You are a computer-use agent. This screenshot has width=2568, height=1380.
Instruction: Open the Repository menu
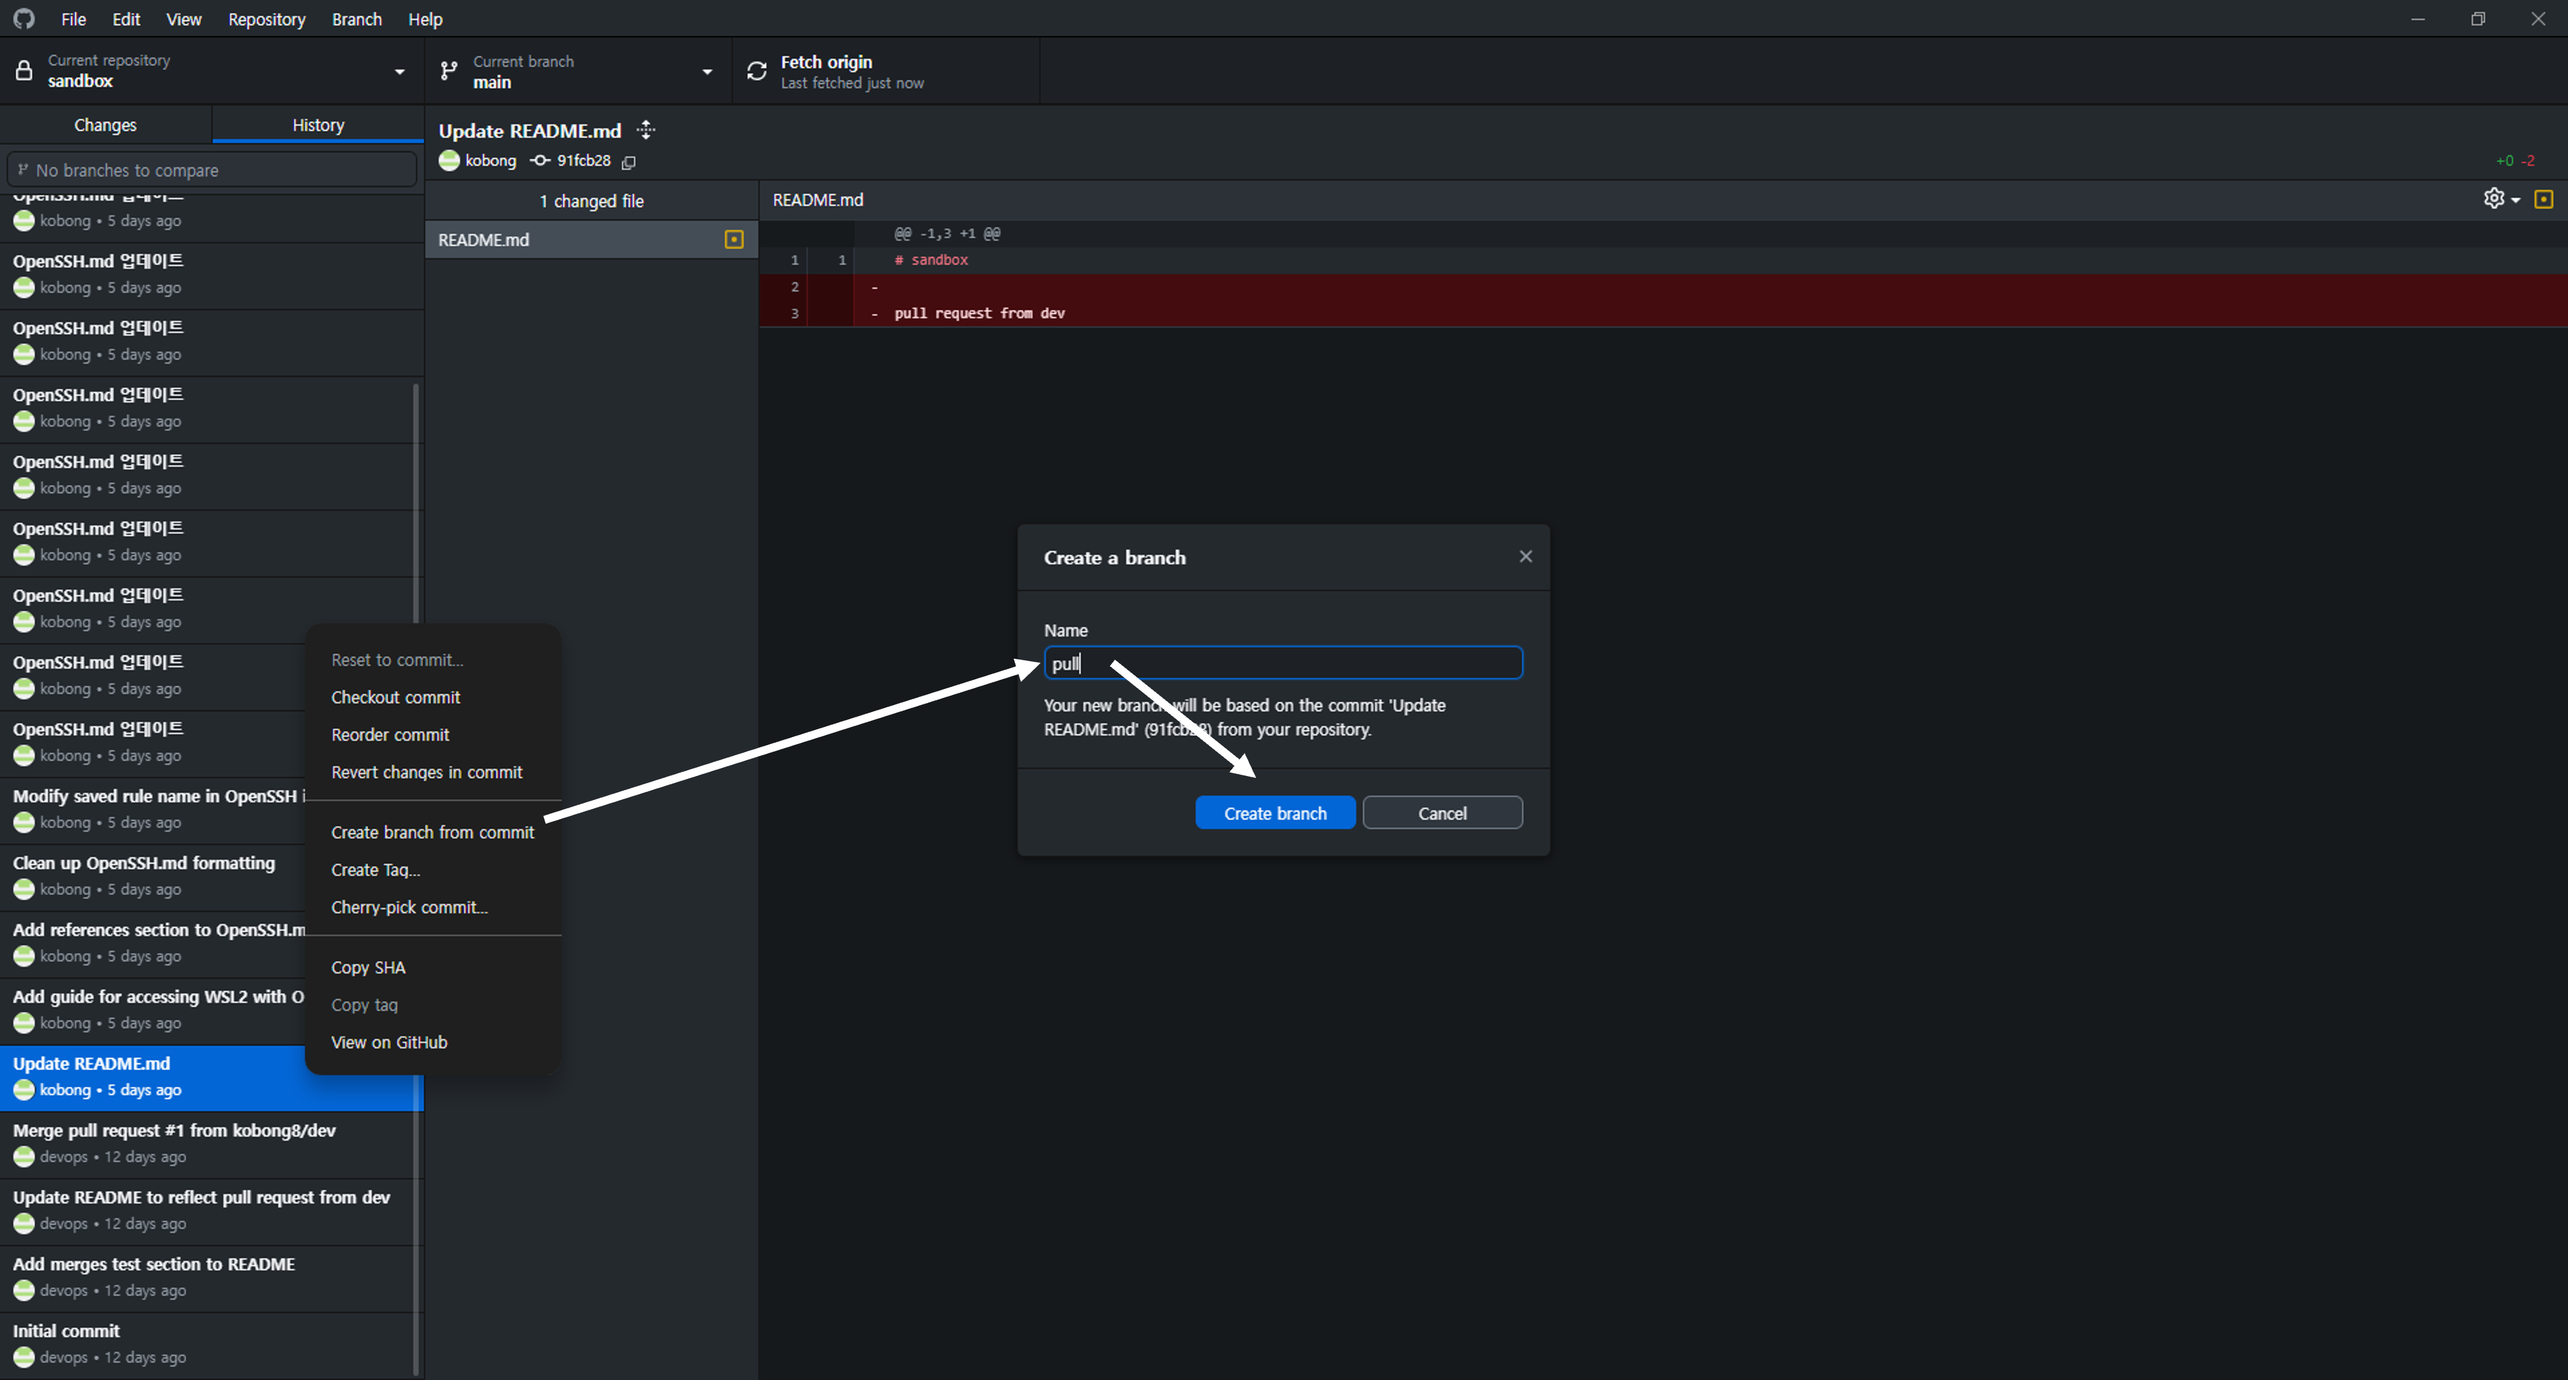tap(266, 19)
